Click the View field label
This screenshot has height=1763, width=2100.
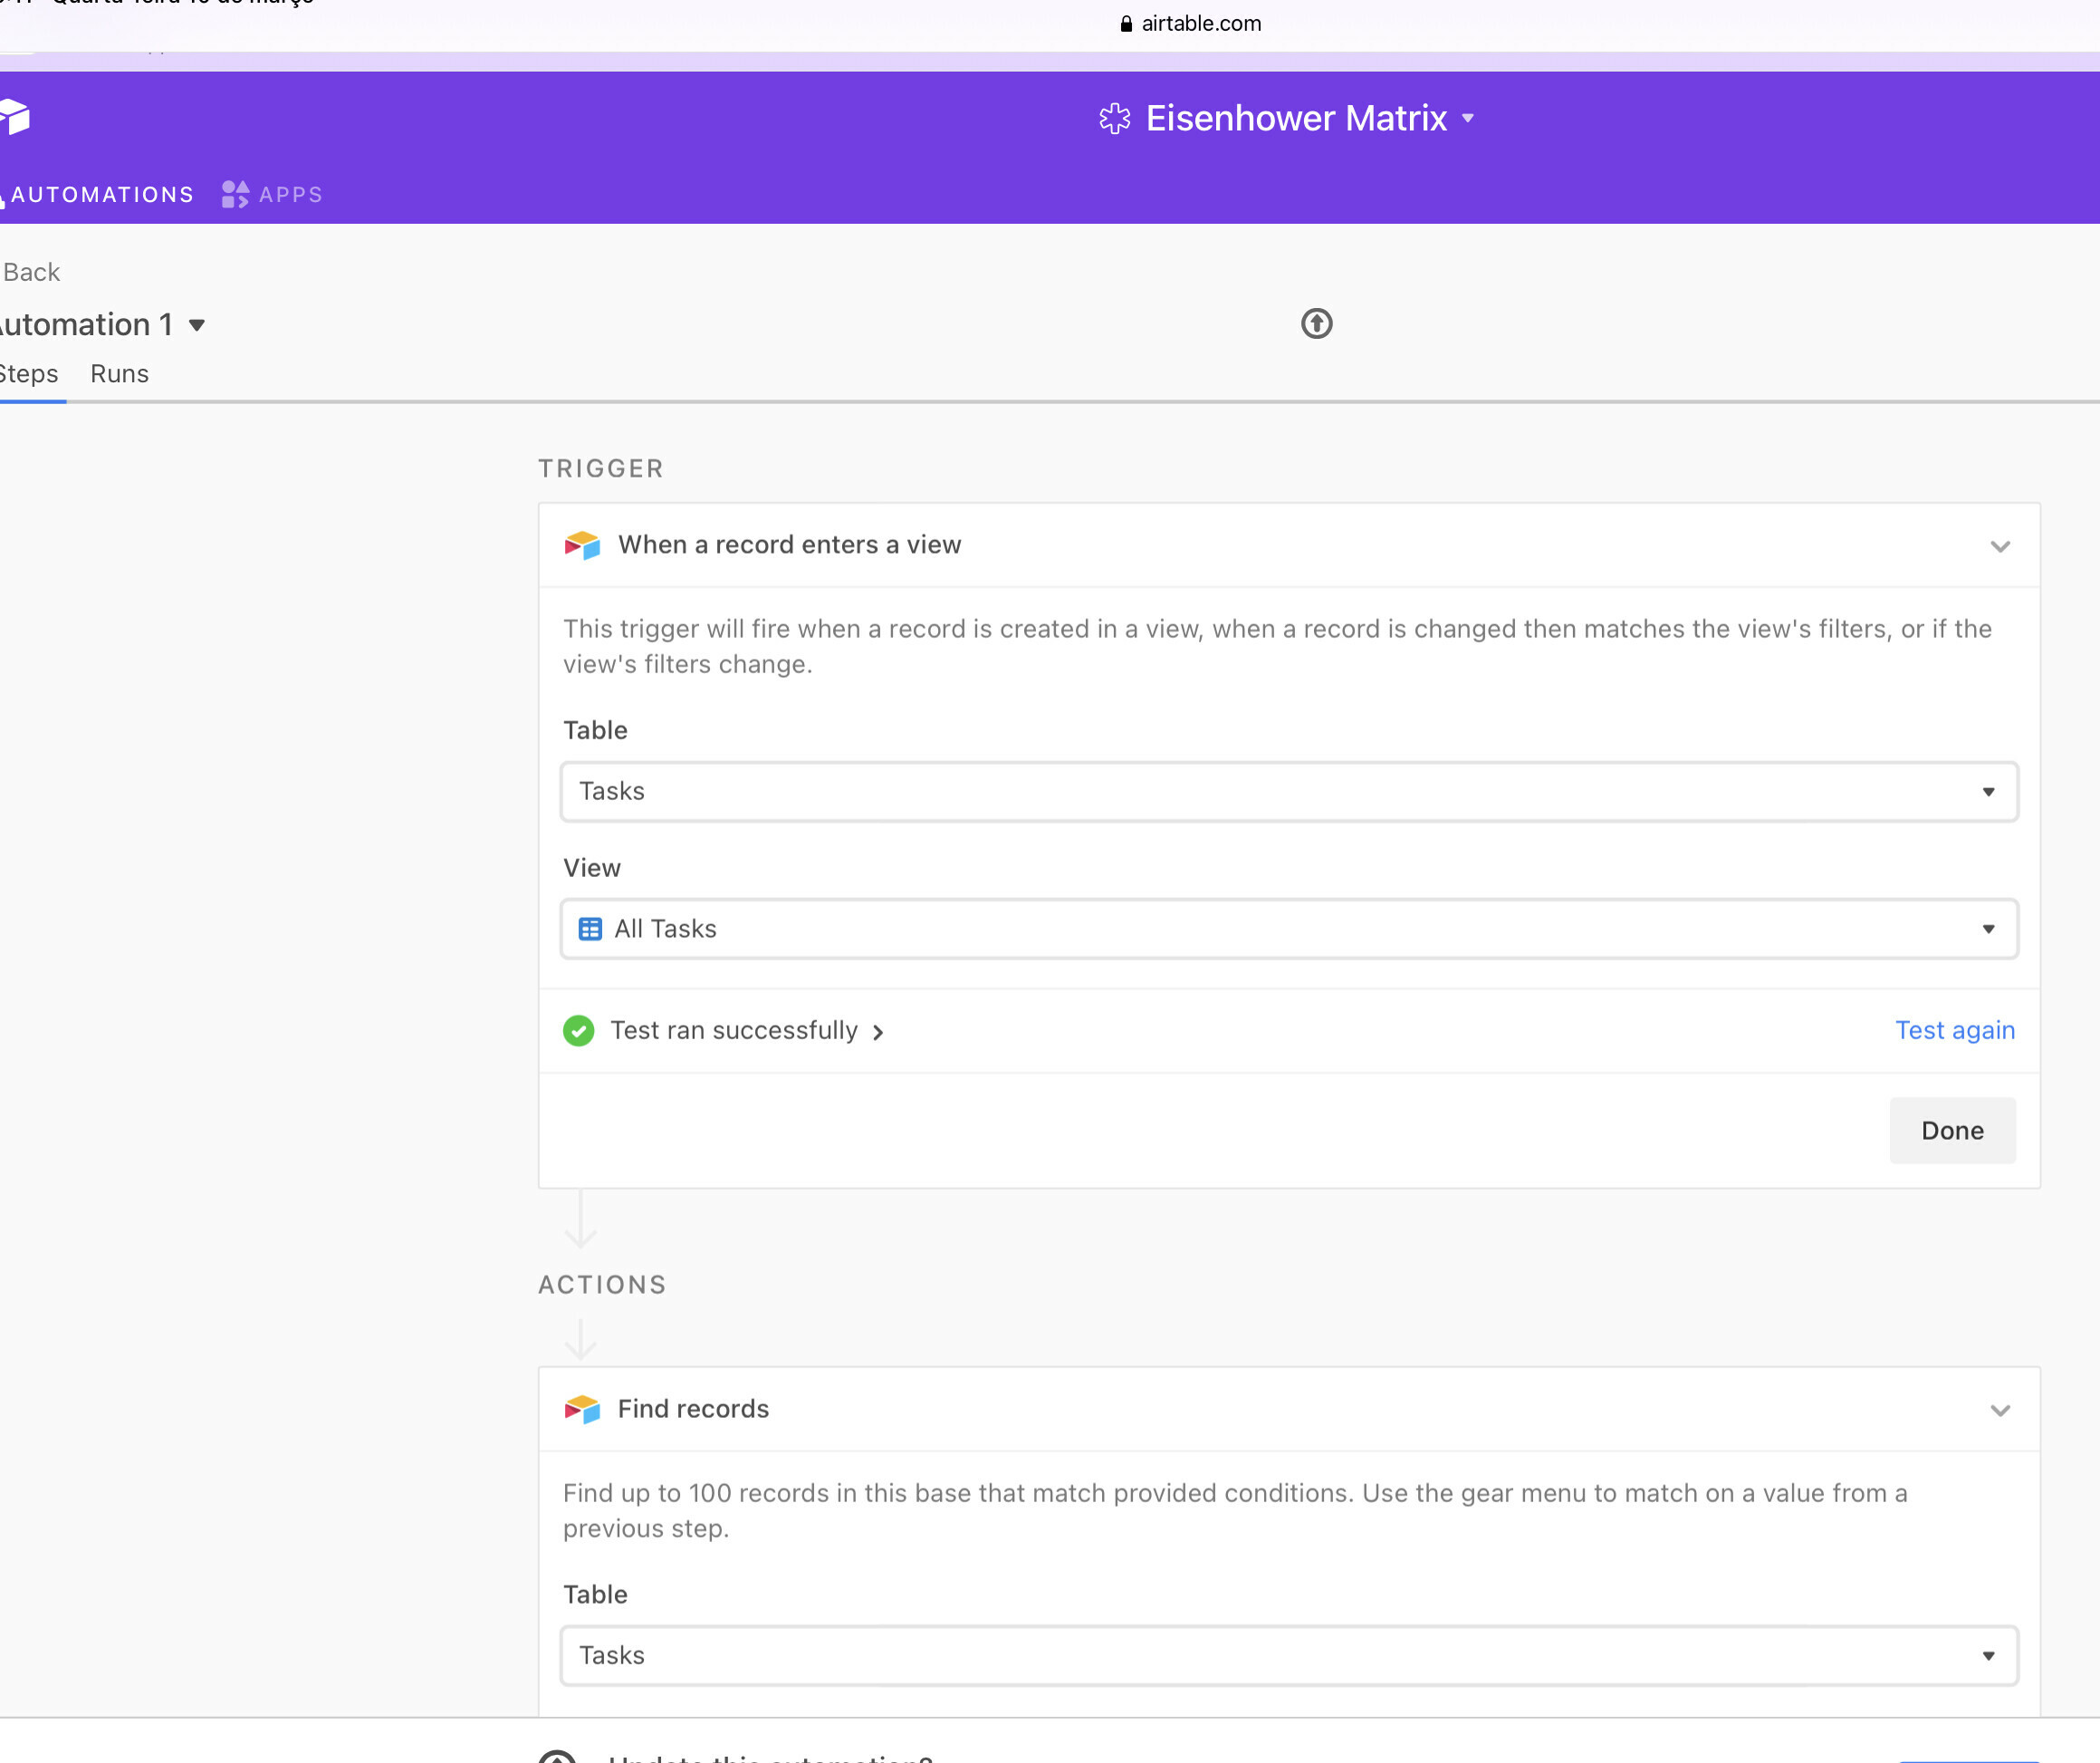pyautogui.click(x=592, y=869)
